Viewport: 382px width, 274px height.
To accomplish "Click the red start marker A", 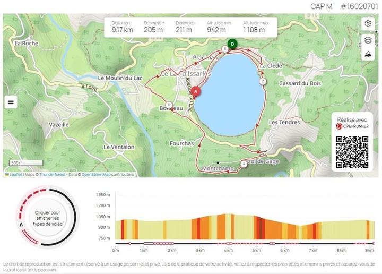I will click(x=196, y=92).
